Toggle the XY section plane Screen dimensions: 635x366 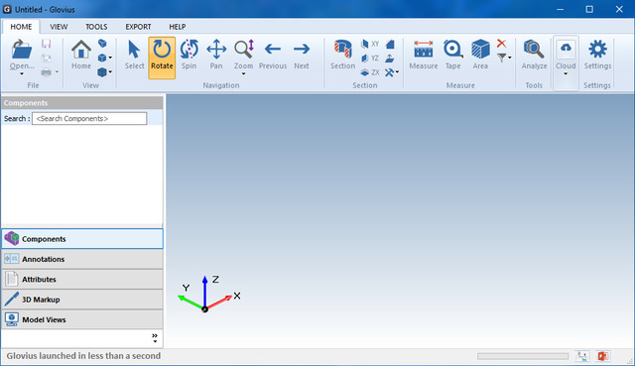coord(370,44)
